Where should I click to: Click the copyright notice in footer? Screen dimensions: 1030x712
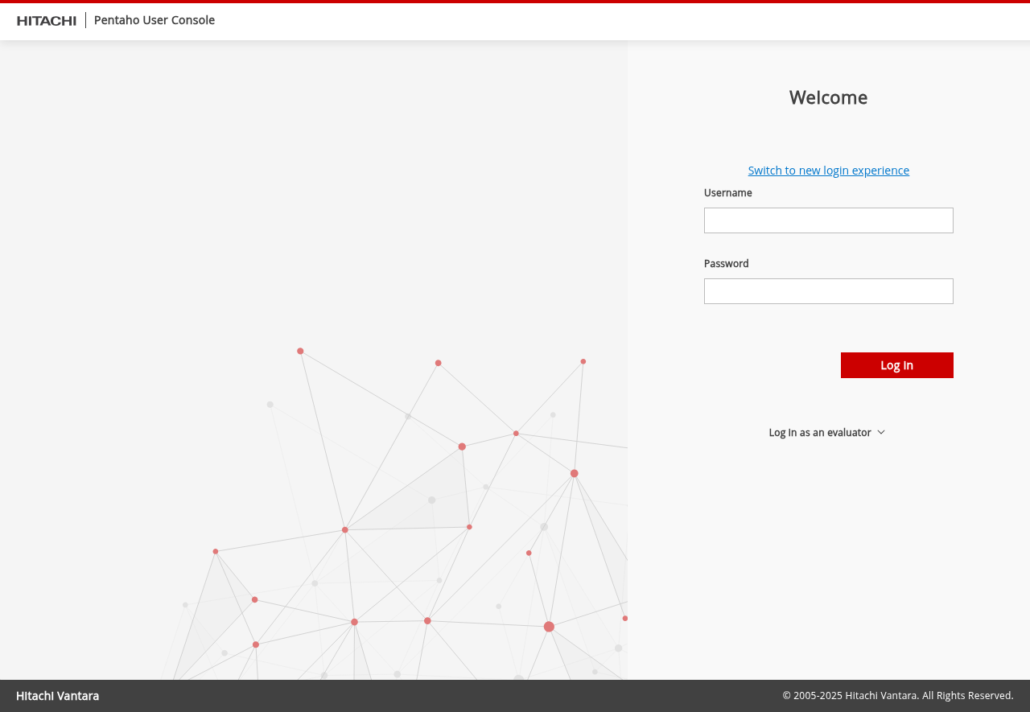point(897,696)
